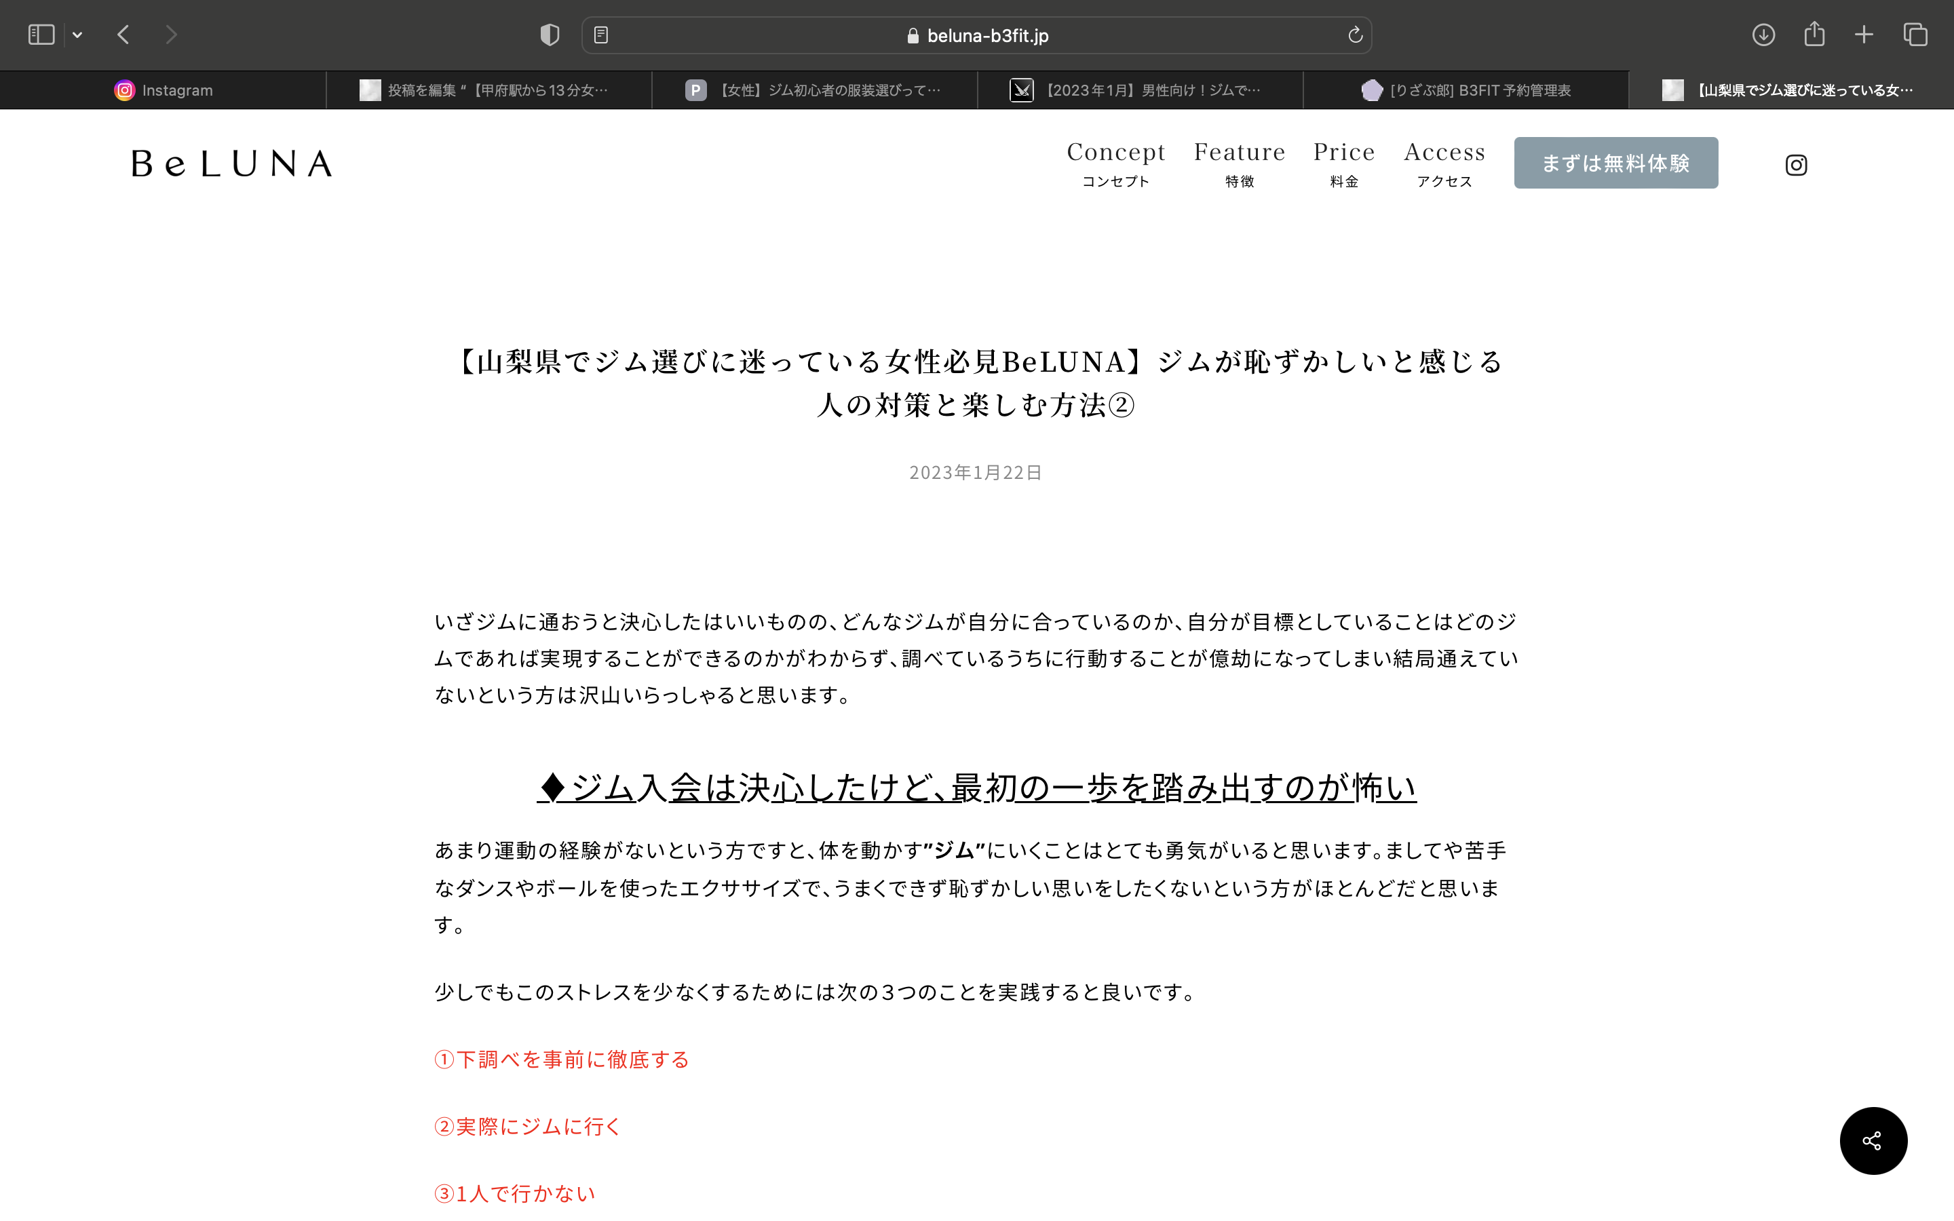
Task: Show the Reader view icon in address bar
Action: click(600, 35)
